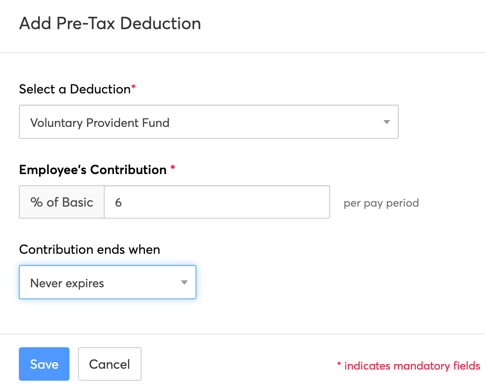Click the Add Pre-Tax Deduction heading
Viewport: 485px width, 385px height.
tap(110, 24)
